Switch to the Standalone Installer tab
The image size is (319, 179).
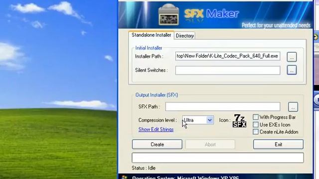coord(151,35)
